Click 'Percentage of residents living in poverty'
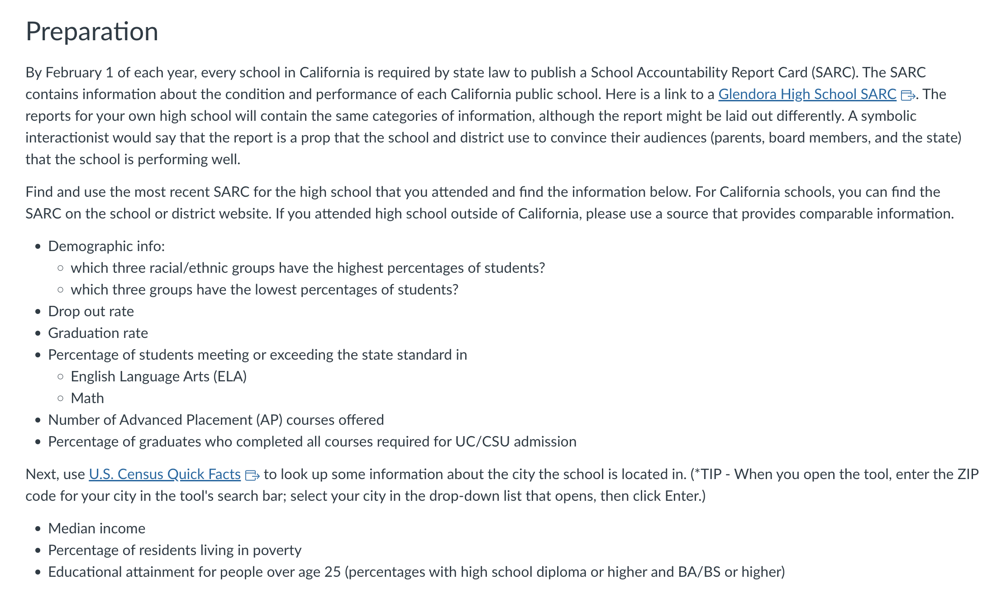The image size is (992, 589). point(175,550)
